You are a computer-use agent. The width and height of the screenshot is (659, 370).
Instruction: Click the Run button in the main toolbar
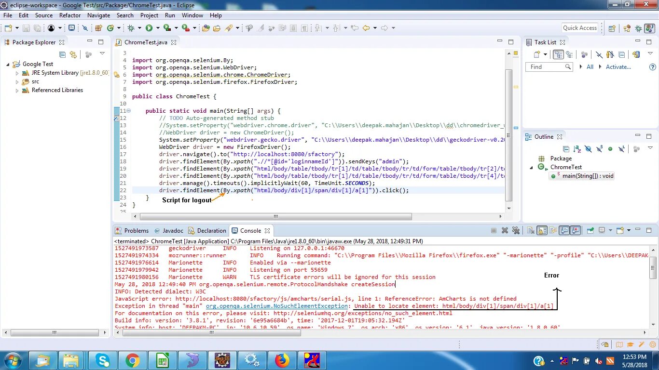point(149,28)
